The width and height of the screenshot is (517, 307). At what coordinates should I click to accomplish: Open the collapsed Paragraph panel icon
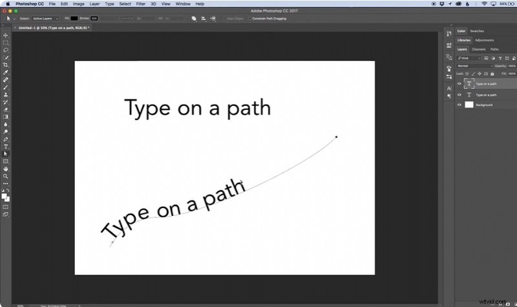[448, 96]
